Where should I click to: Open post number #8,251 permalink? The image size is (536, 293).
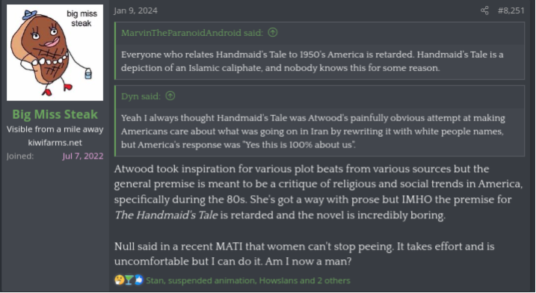point(511,10)
